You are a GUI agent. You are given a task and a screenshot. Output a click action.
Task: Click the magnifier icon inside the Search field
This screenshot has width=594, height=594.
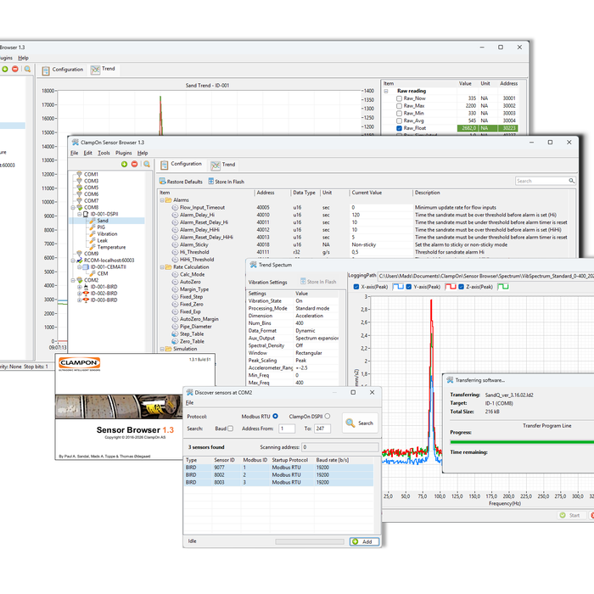point(571,181)
